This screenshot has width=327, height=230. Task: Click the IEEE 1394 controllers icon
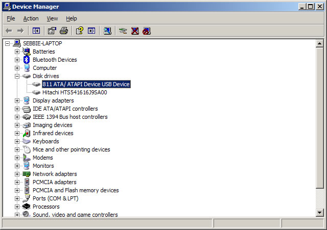pos(27,117)
